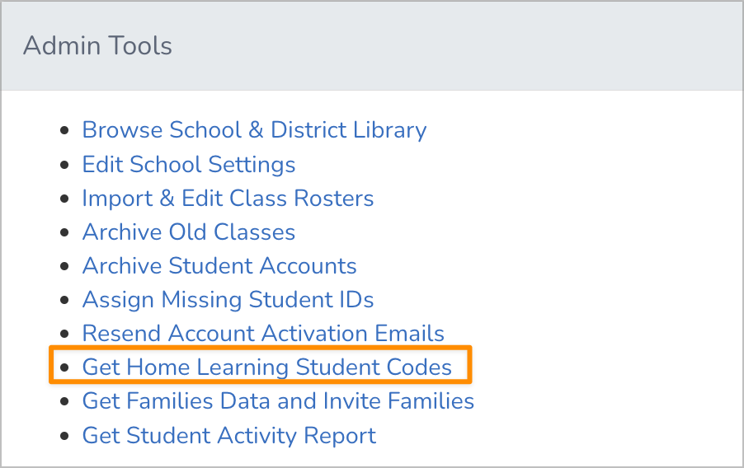Select Archive Old Classes link
The image size is (744, 468).
point(189,232)
